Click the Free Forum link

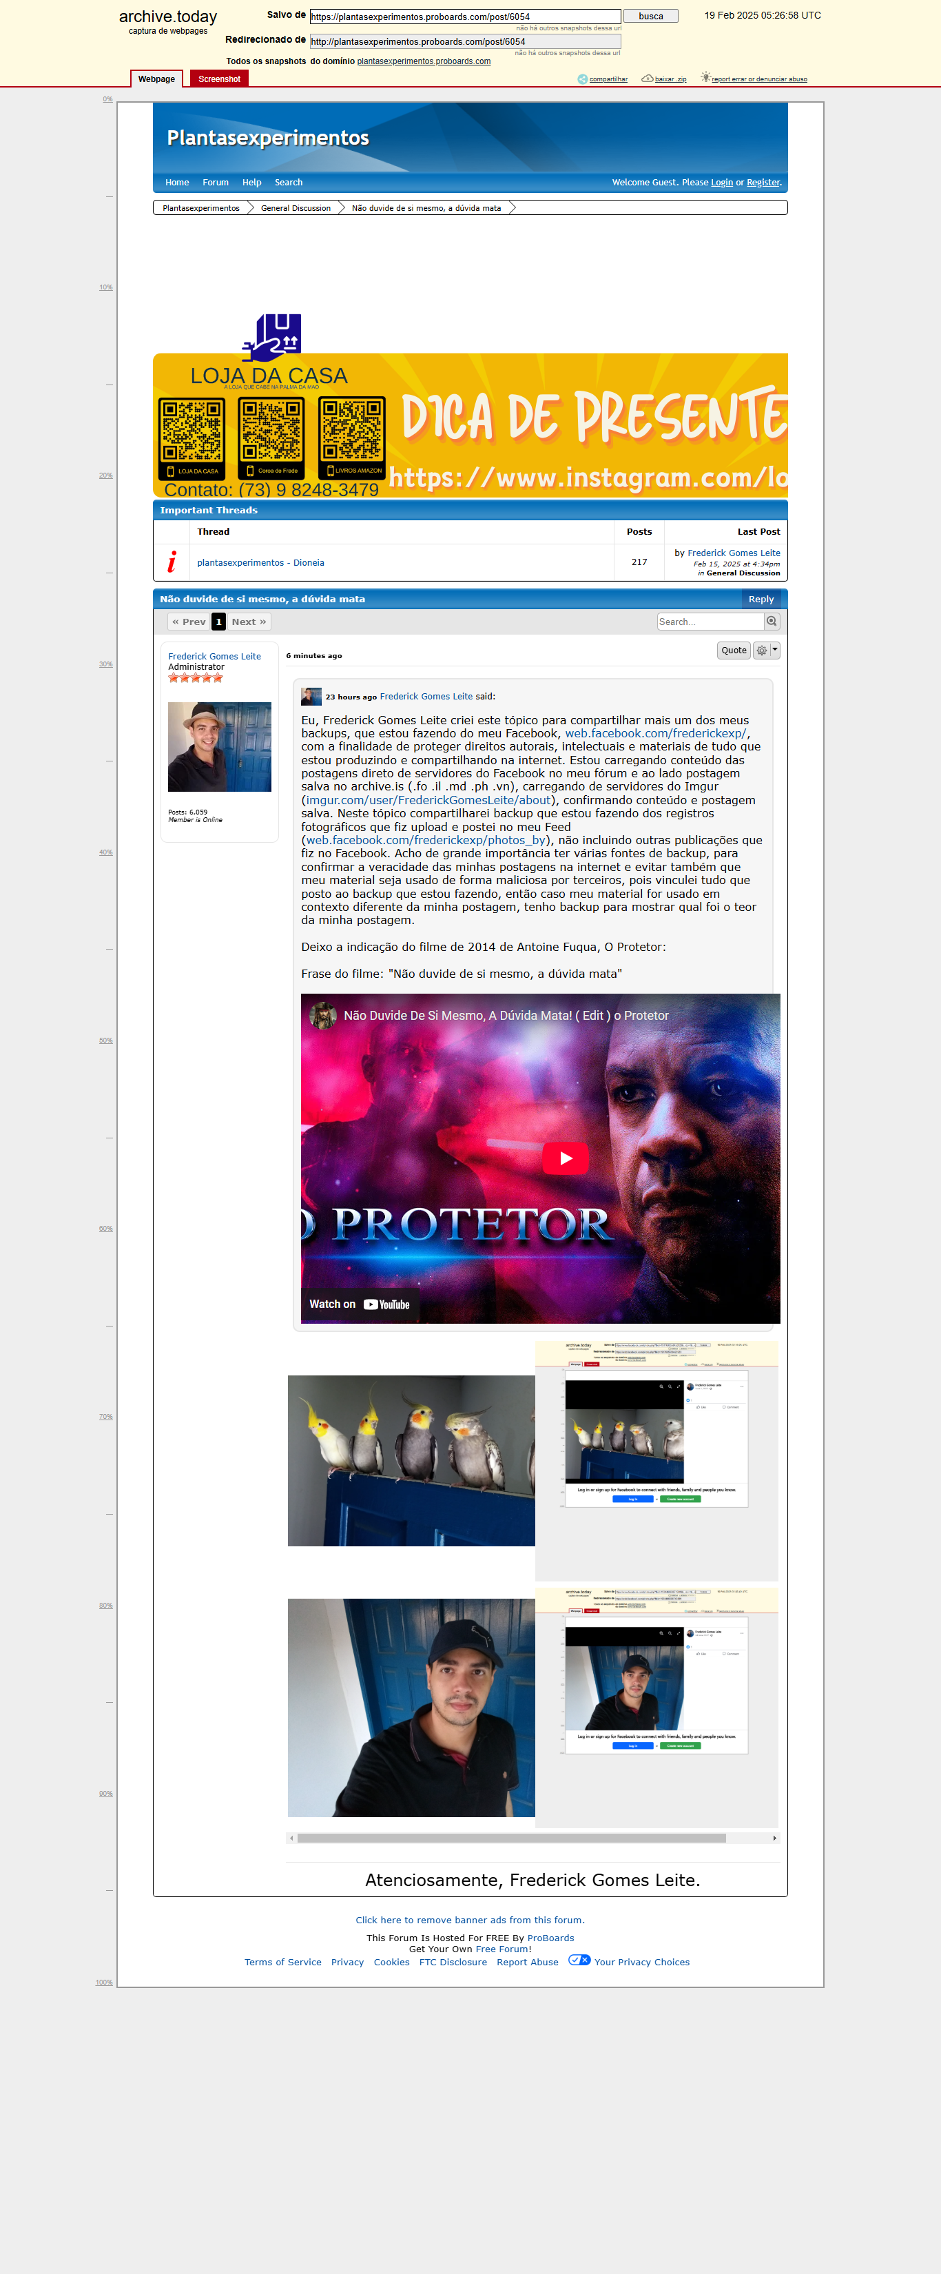click(503, 1949)
